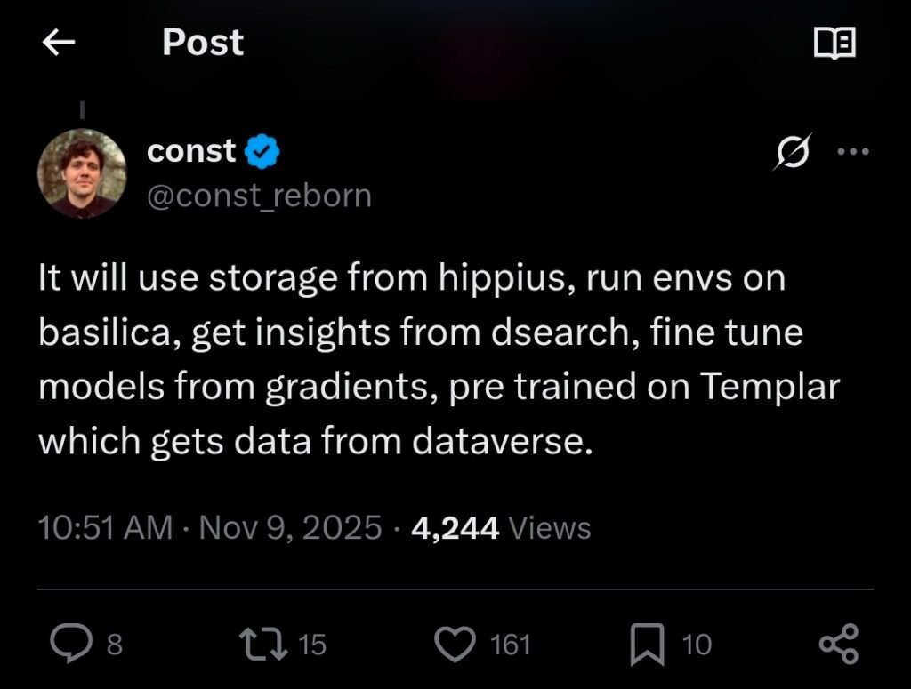
Task: Click the 'Post' header title
Action: [203, 43]
